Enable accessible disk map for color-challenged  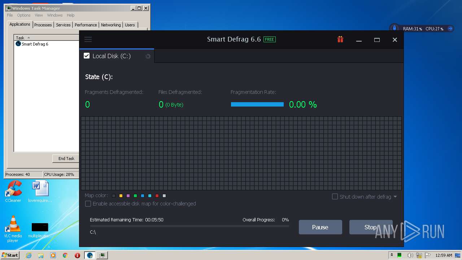[88, 204]
